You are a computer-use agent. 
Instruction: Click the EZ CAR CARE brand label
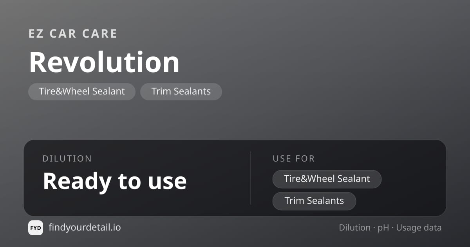[73, 34]
